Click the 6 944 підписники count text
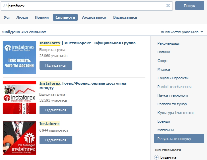207x160 pixels. tap(54, 130)
